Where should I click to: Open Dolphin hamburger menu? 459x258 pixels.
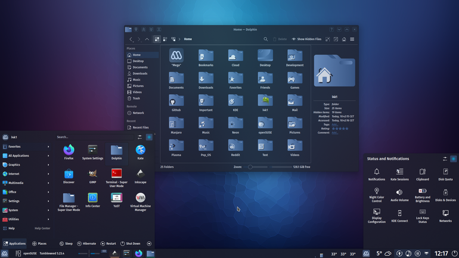tap(352, 39)
